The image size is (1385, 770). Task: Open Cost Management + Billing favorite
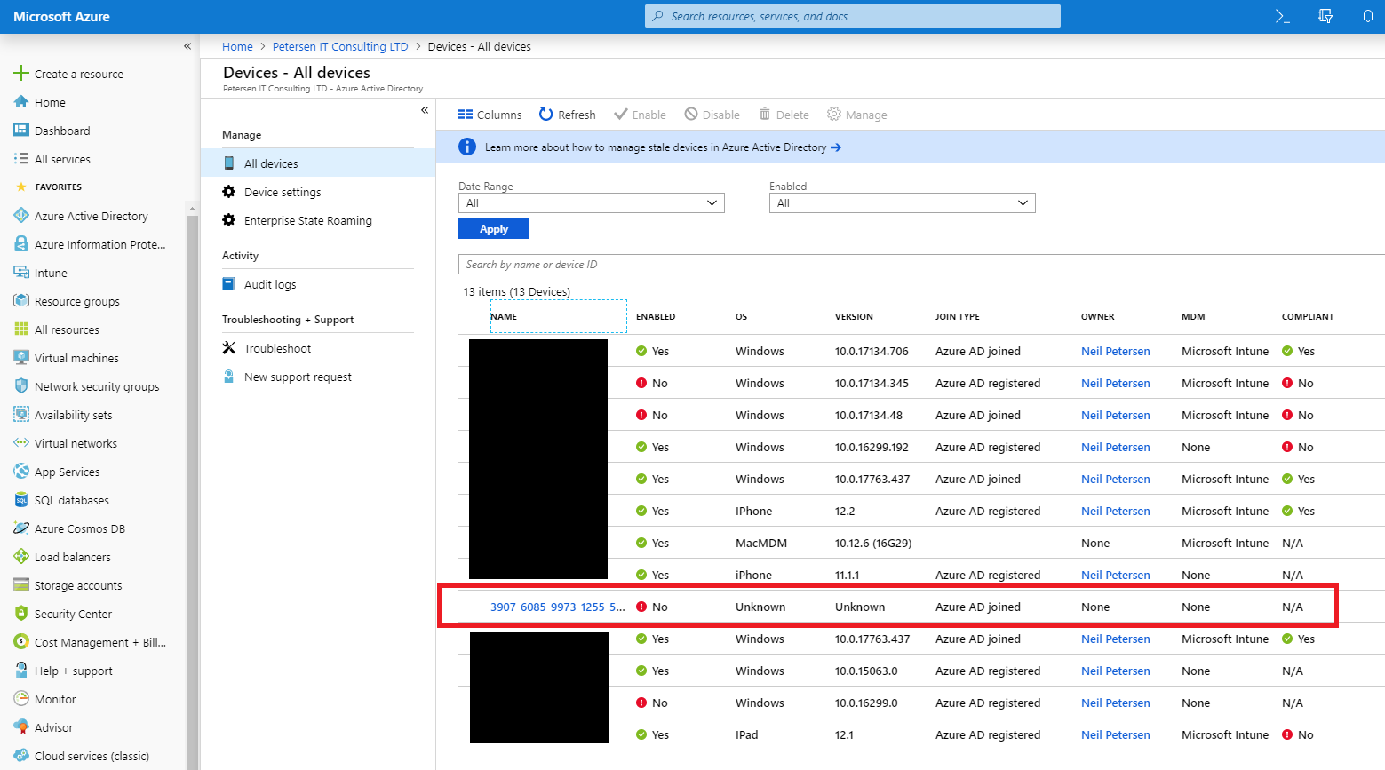99,642
